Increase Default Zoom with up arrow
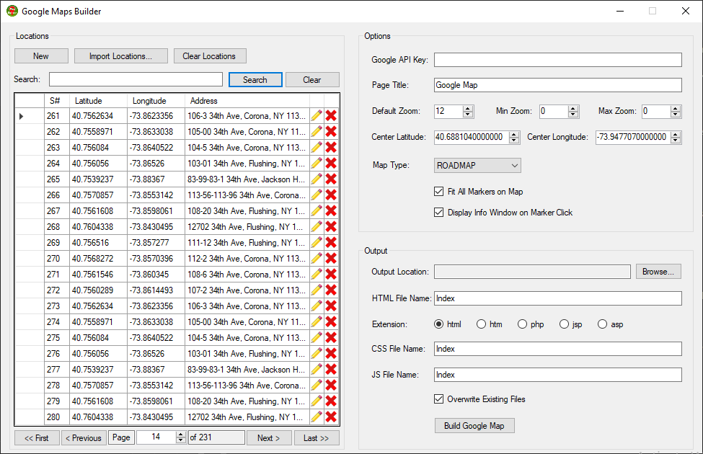The width and height of the screenshot is (703, 454). [x=468, y=109]
